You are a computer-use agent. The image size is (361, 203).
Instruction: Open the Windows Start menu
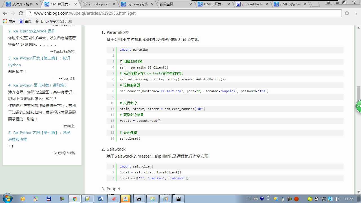click(7, 199)
